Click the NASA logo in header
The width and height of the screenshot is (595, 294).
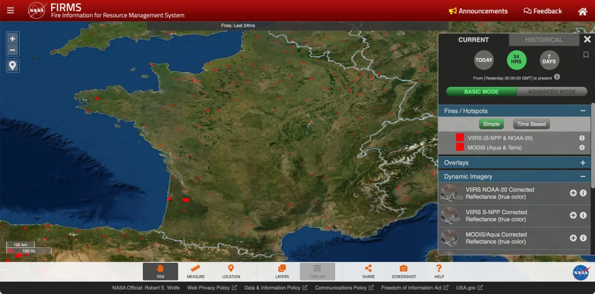point(37,10)
